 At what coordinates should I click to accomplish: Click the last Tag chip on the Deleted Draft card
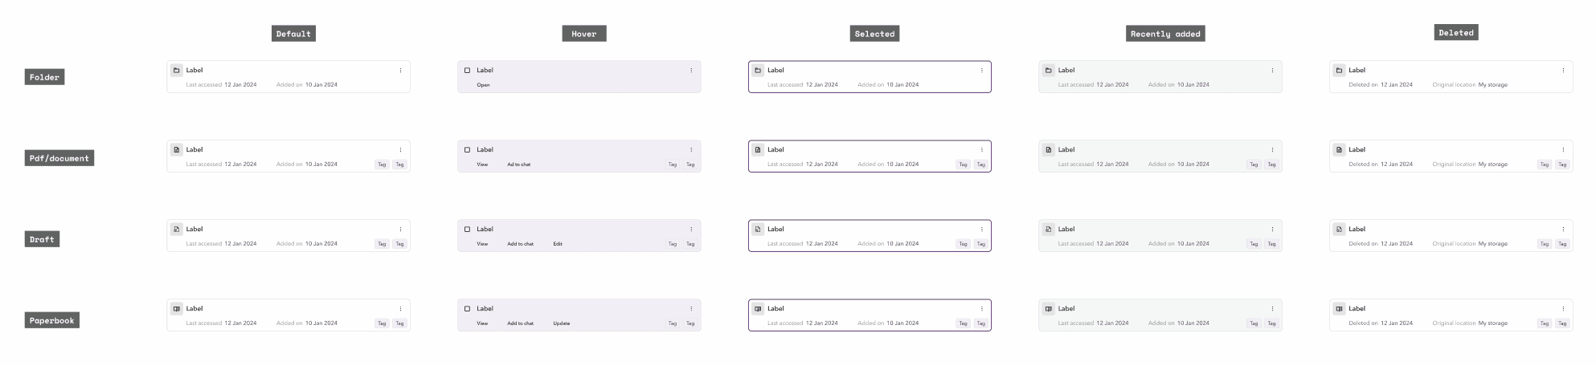(1562, 244)
